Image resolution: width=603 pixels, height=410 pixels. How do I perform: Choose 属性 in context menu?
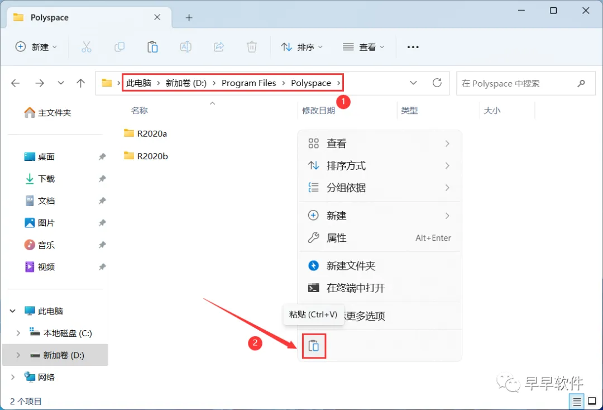[x=380, y=238]
